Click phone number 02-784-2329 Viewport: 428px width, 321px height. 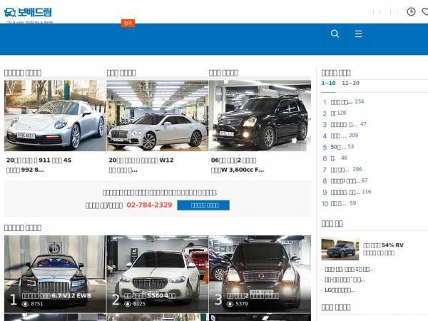149,205
